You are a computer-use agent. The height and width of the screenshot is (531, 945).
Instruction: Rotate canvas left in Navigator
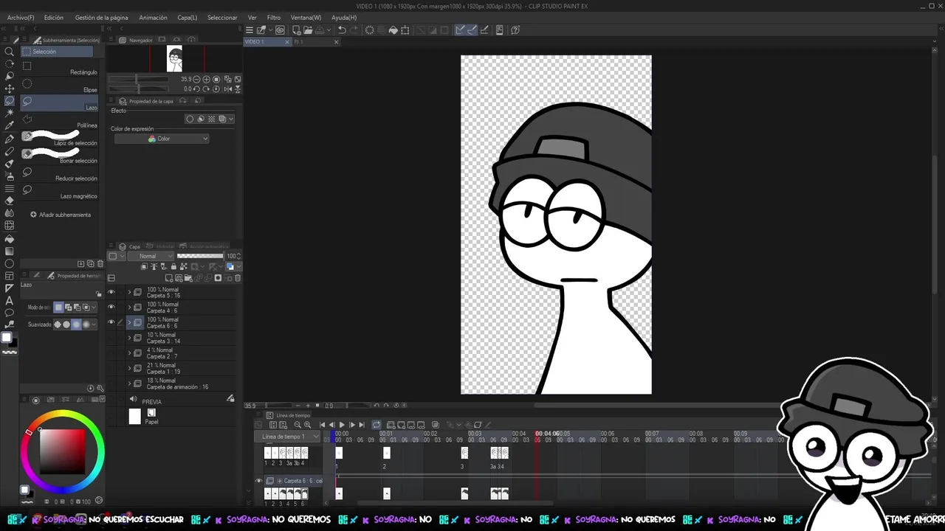[x=196, y=88]
